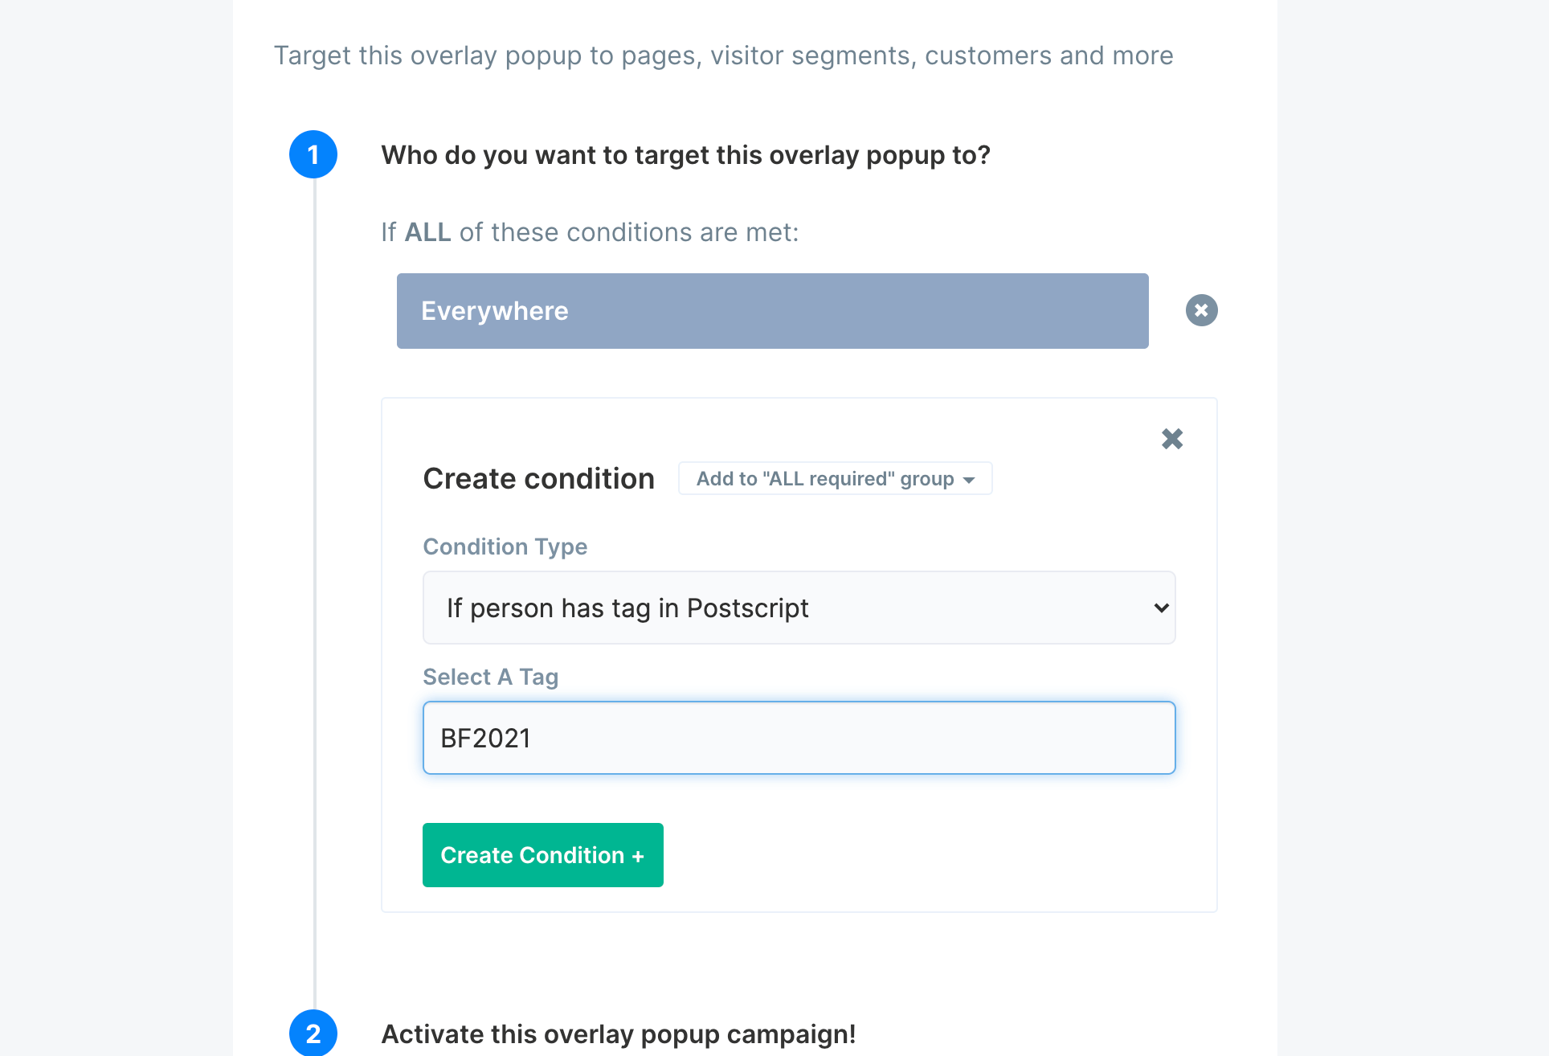Click the step 1 circle badge
The image size is (1549, 1056).
tap(313, 154)
